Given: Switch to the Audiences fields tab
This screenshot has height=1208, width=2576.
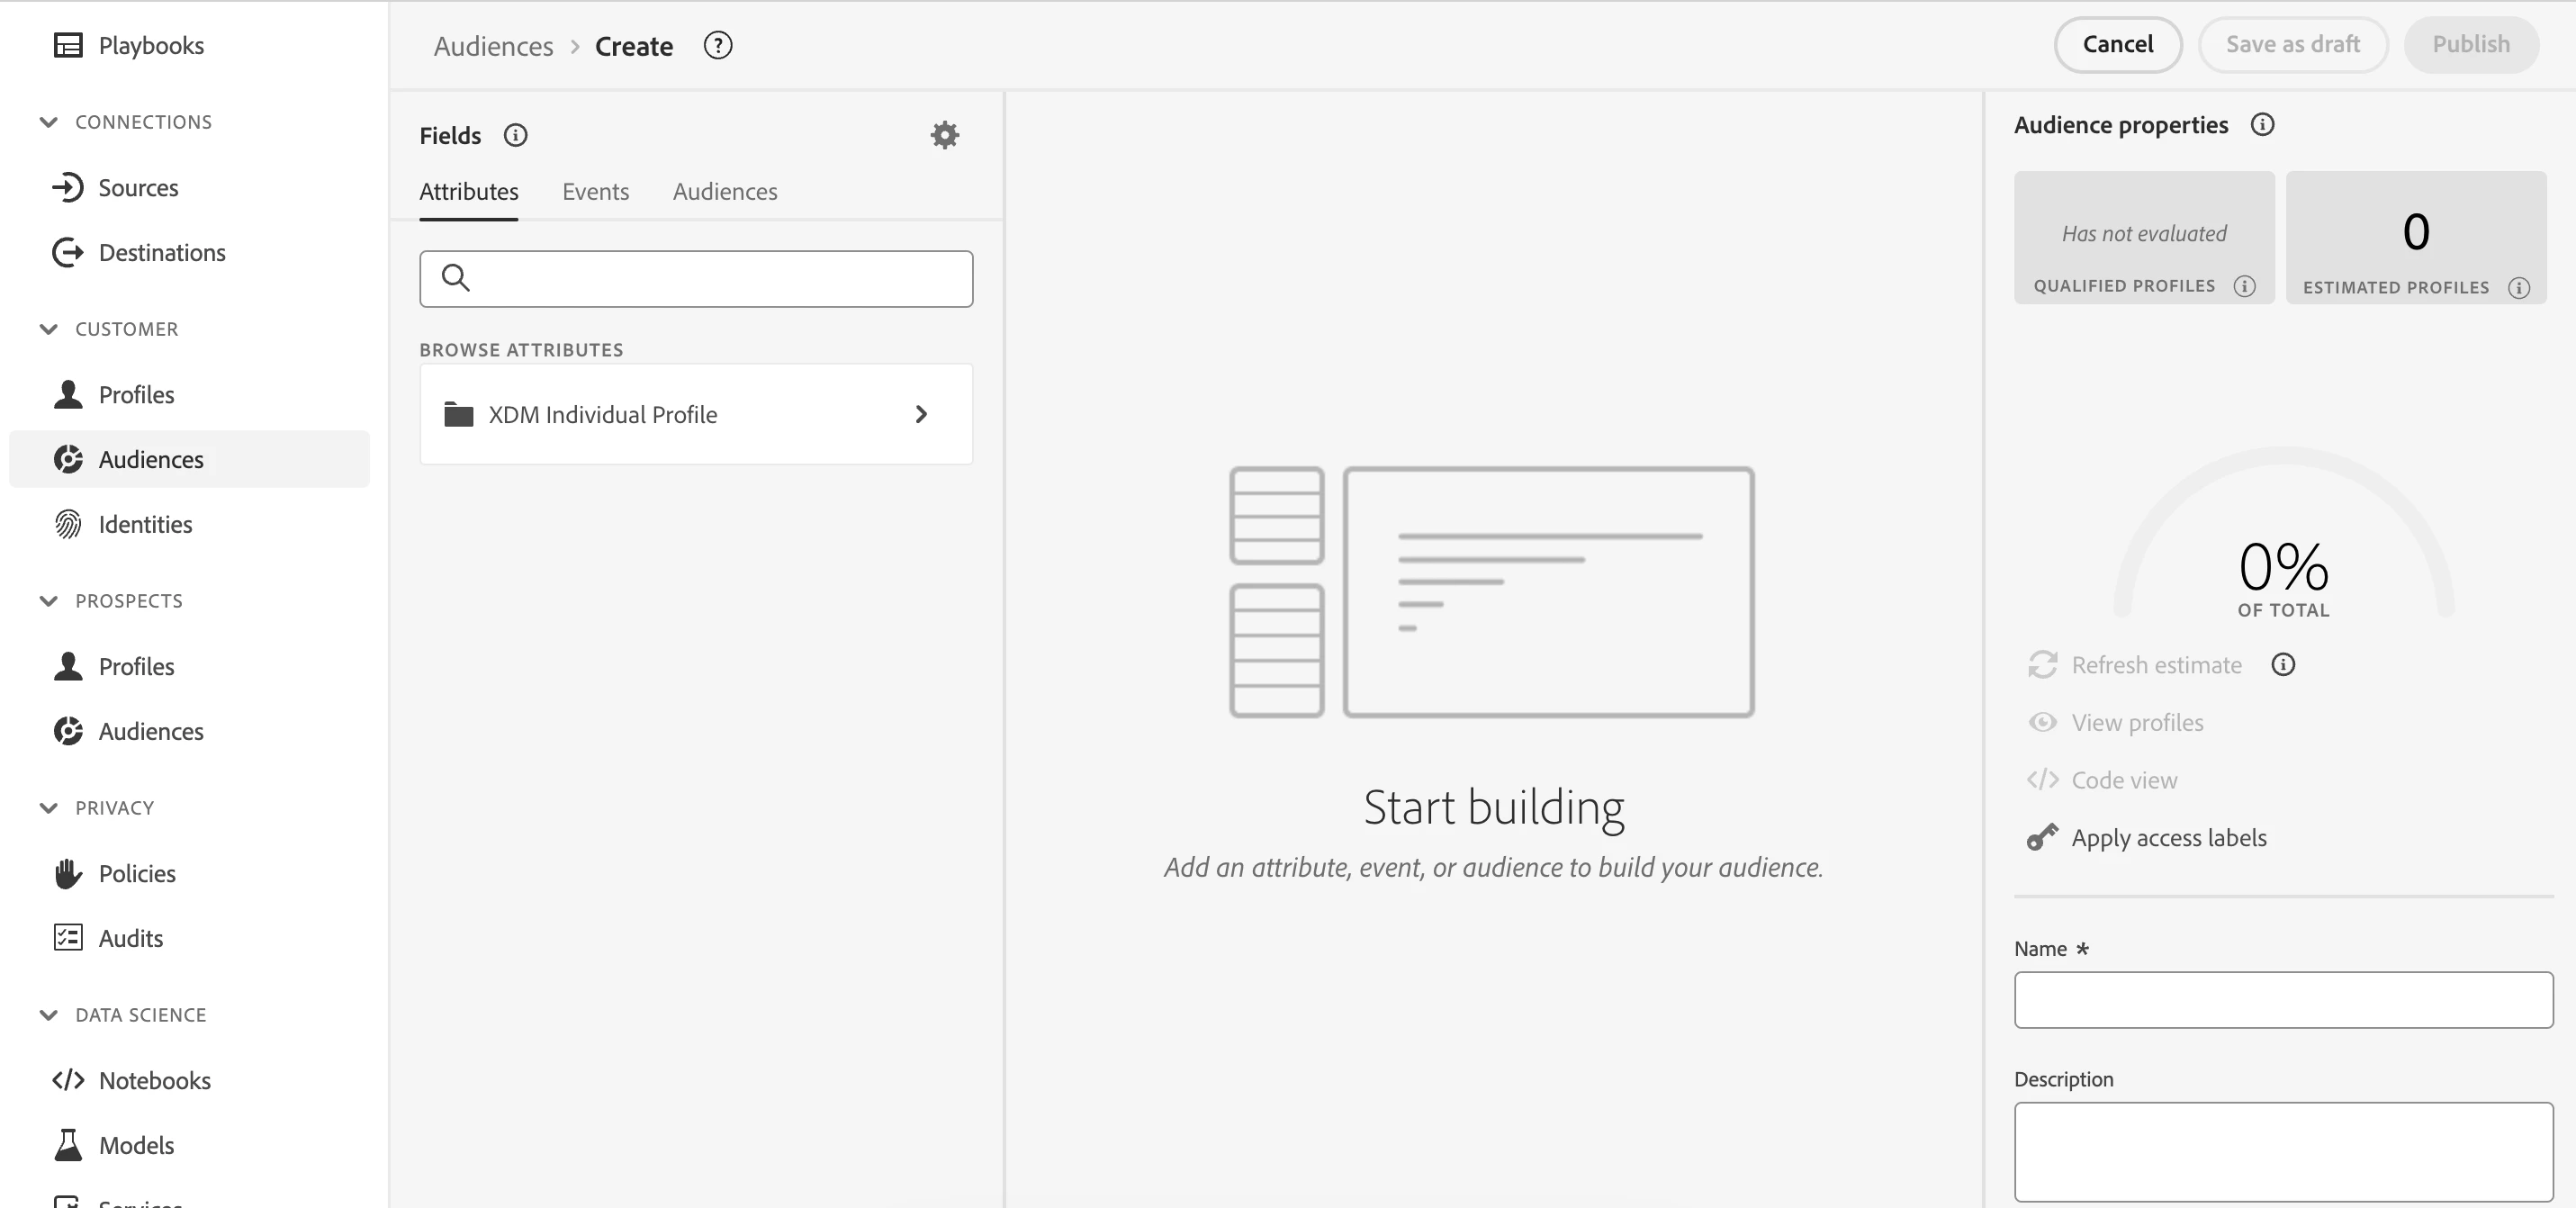Looking at the screenshot, I should click(x=724, y=191).
